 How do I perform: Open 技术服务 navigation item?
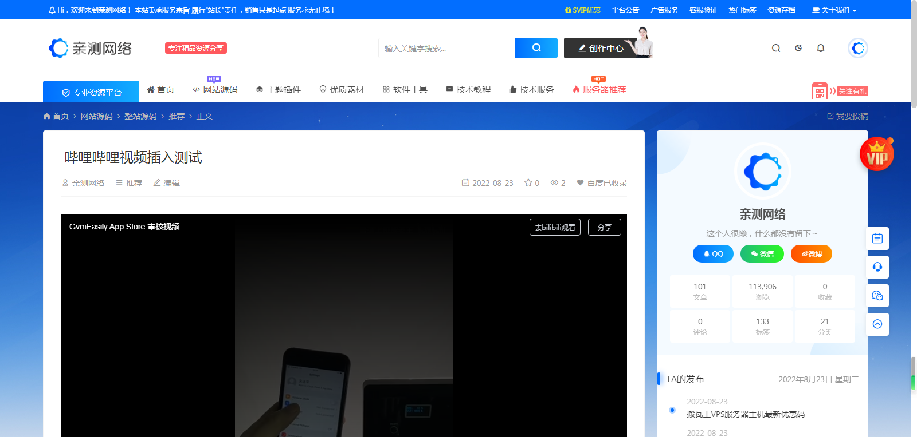(x=531, y=90)
